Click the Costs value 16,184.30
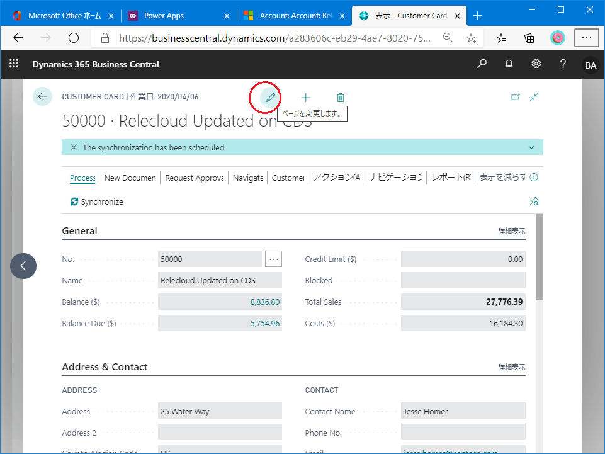The image size is (605, 454). point(506,323)
